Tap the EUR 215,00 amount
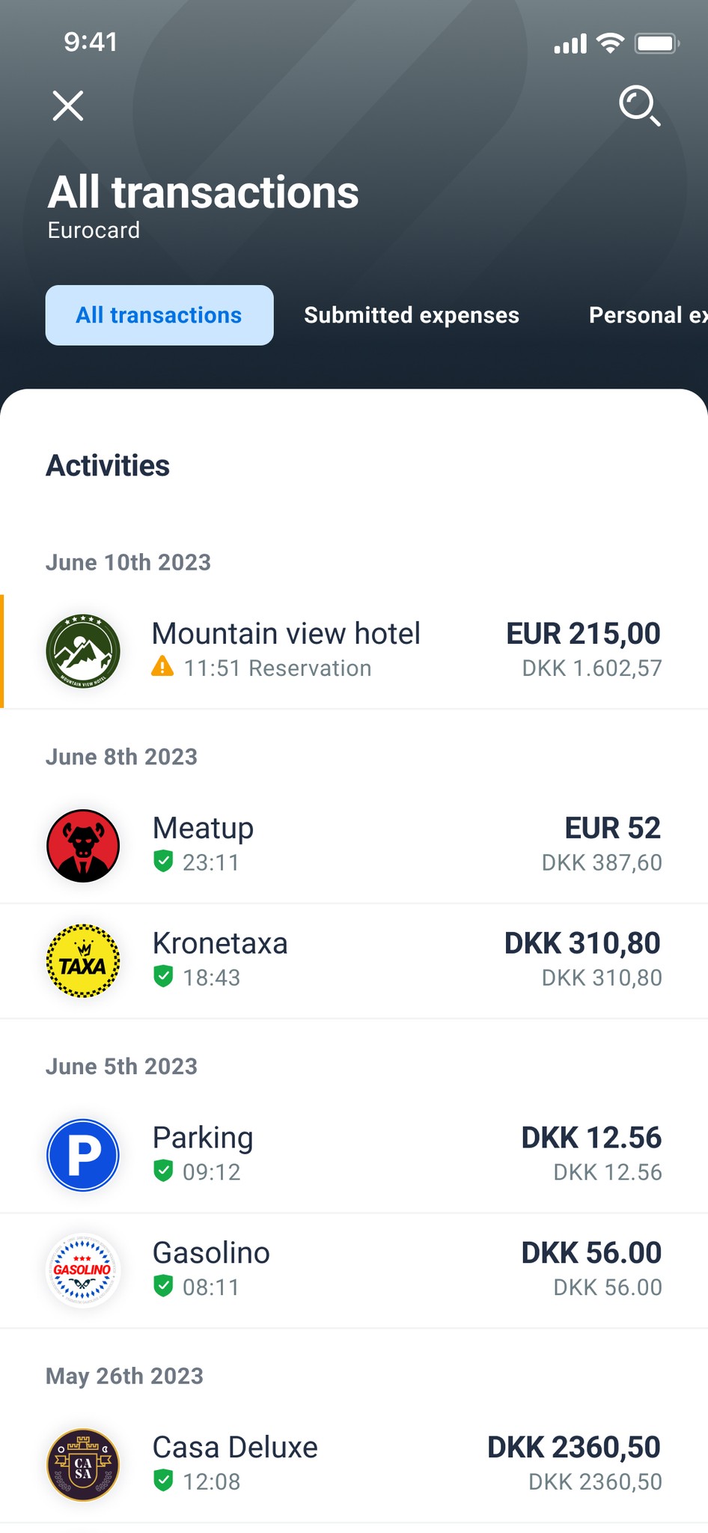The height and width of the screenshot is (1533, 708). [583, 634]
